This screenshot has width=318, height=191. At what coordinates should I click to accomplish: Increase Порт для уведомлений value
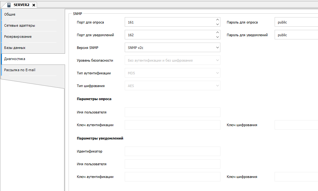coord(218,33)
